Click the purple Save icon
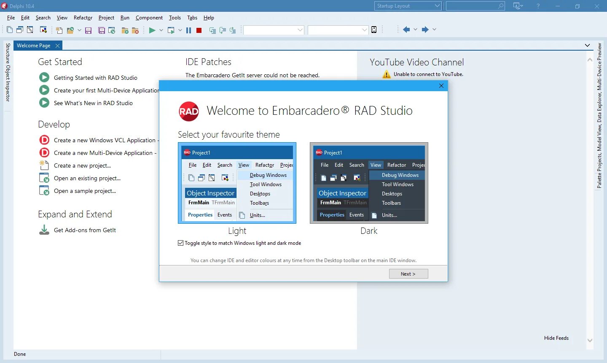This screenshot has height=363, width=607. (89, 30)
